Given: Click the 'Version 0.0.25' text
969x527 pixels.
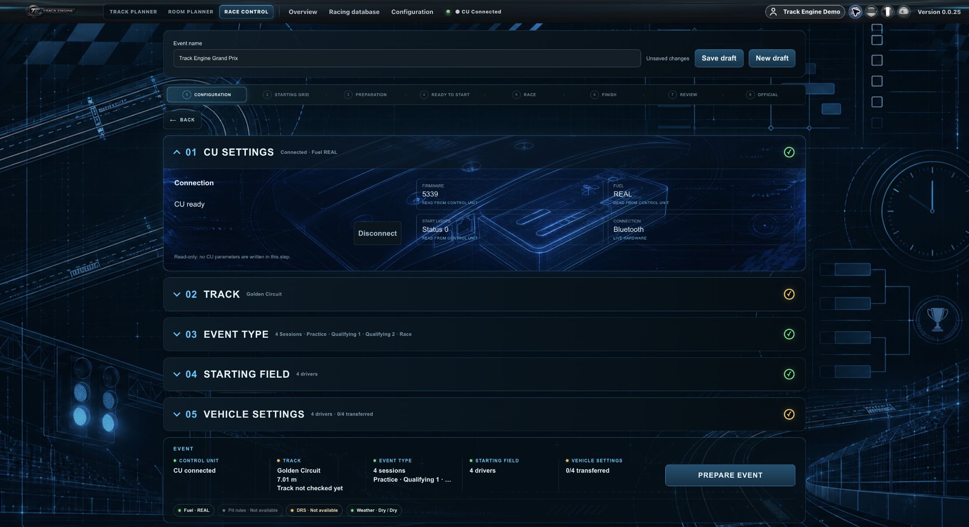Looking at the screenshot, I should (x=939, y=12).
